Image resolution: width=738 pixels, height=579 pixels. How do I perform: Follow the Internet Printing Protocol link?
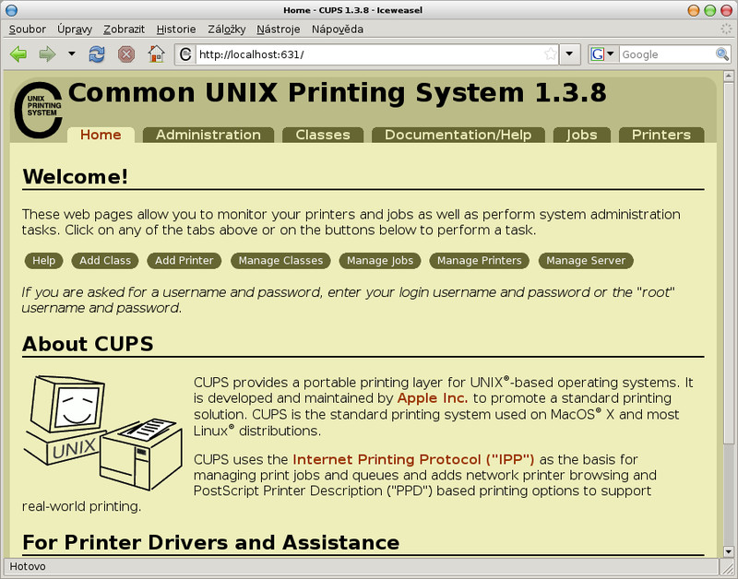[413, 459]
